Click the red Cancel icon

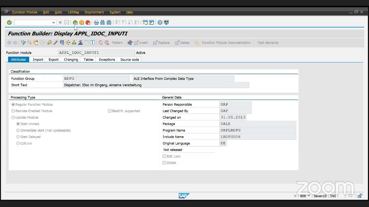point(88,22)
